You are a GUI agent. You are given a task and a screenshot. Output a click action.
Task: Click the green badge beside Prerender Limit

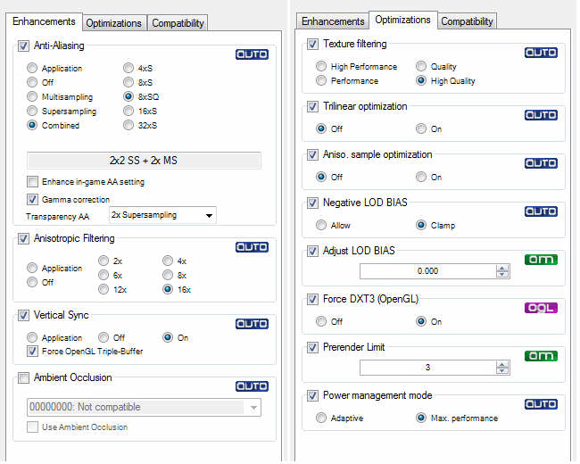tap(541, 355)
